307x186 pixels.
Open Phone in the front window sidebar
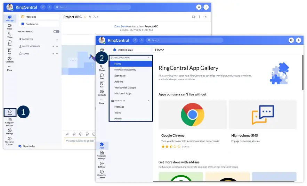(102, 68)
